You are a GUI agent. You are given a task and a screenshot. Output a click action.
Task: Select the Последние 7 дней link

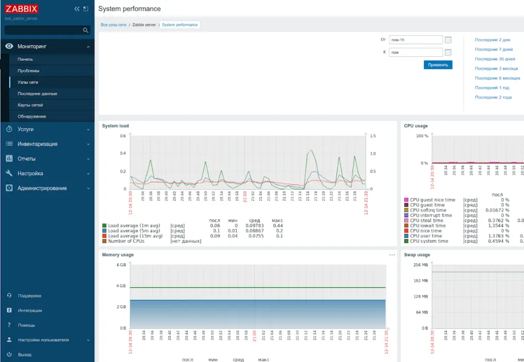pos(494,50)
